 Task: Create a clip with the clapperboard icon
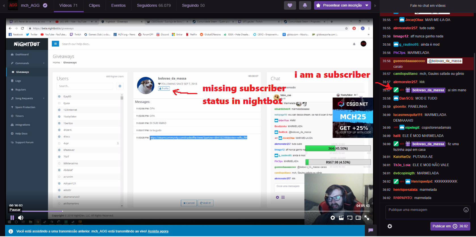341,218
